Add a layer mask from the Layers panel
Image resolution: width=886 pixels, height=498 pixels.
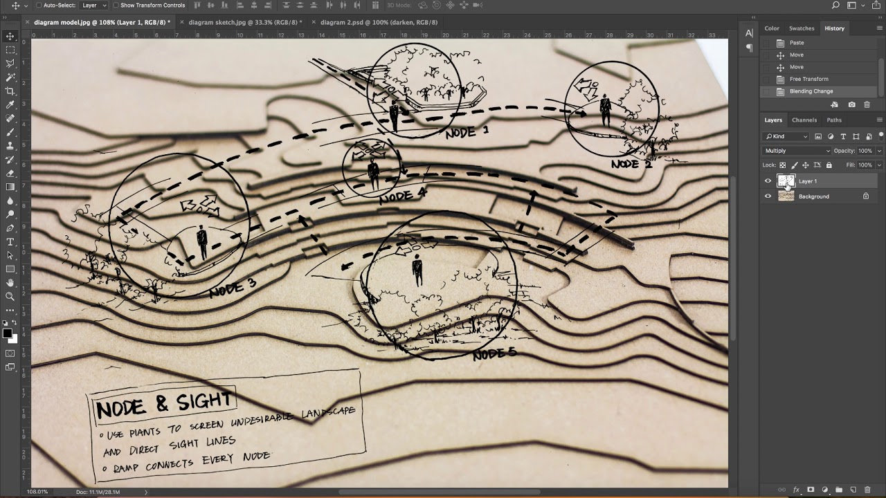point(811,490)
